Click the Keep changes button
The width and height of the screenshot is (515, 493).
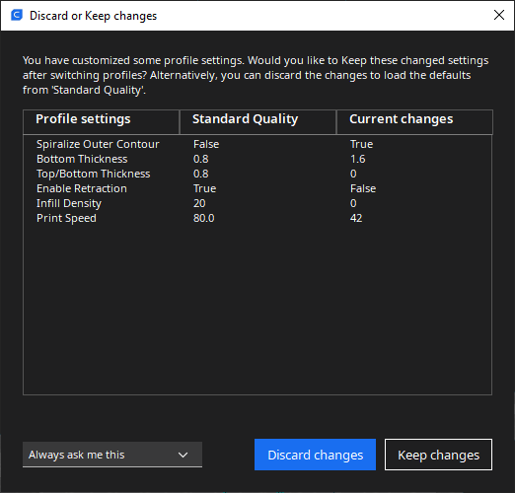pyautogui.click(x=438, y=455)
